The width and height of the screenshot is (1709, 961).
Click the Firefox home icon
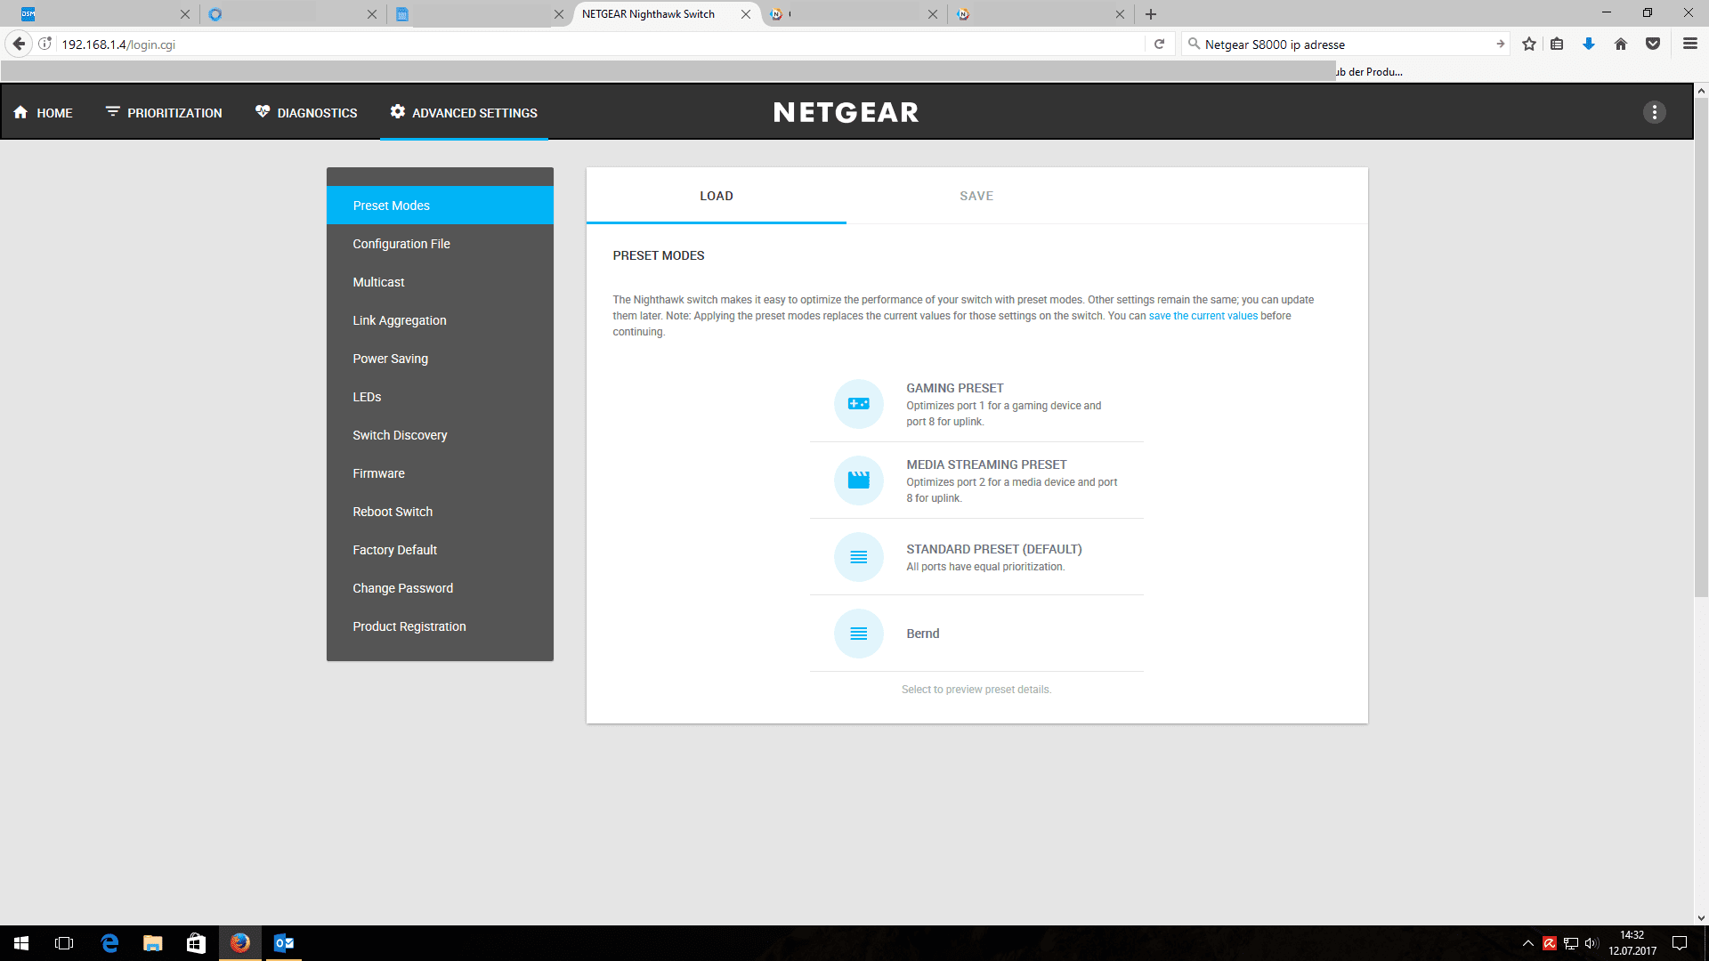coord(1621,44)
